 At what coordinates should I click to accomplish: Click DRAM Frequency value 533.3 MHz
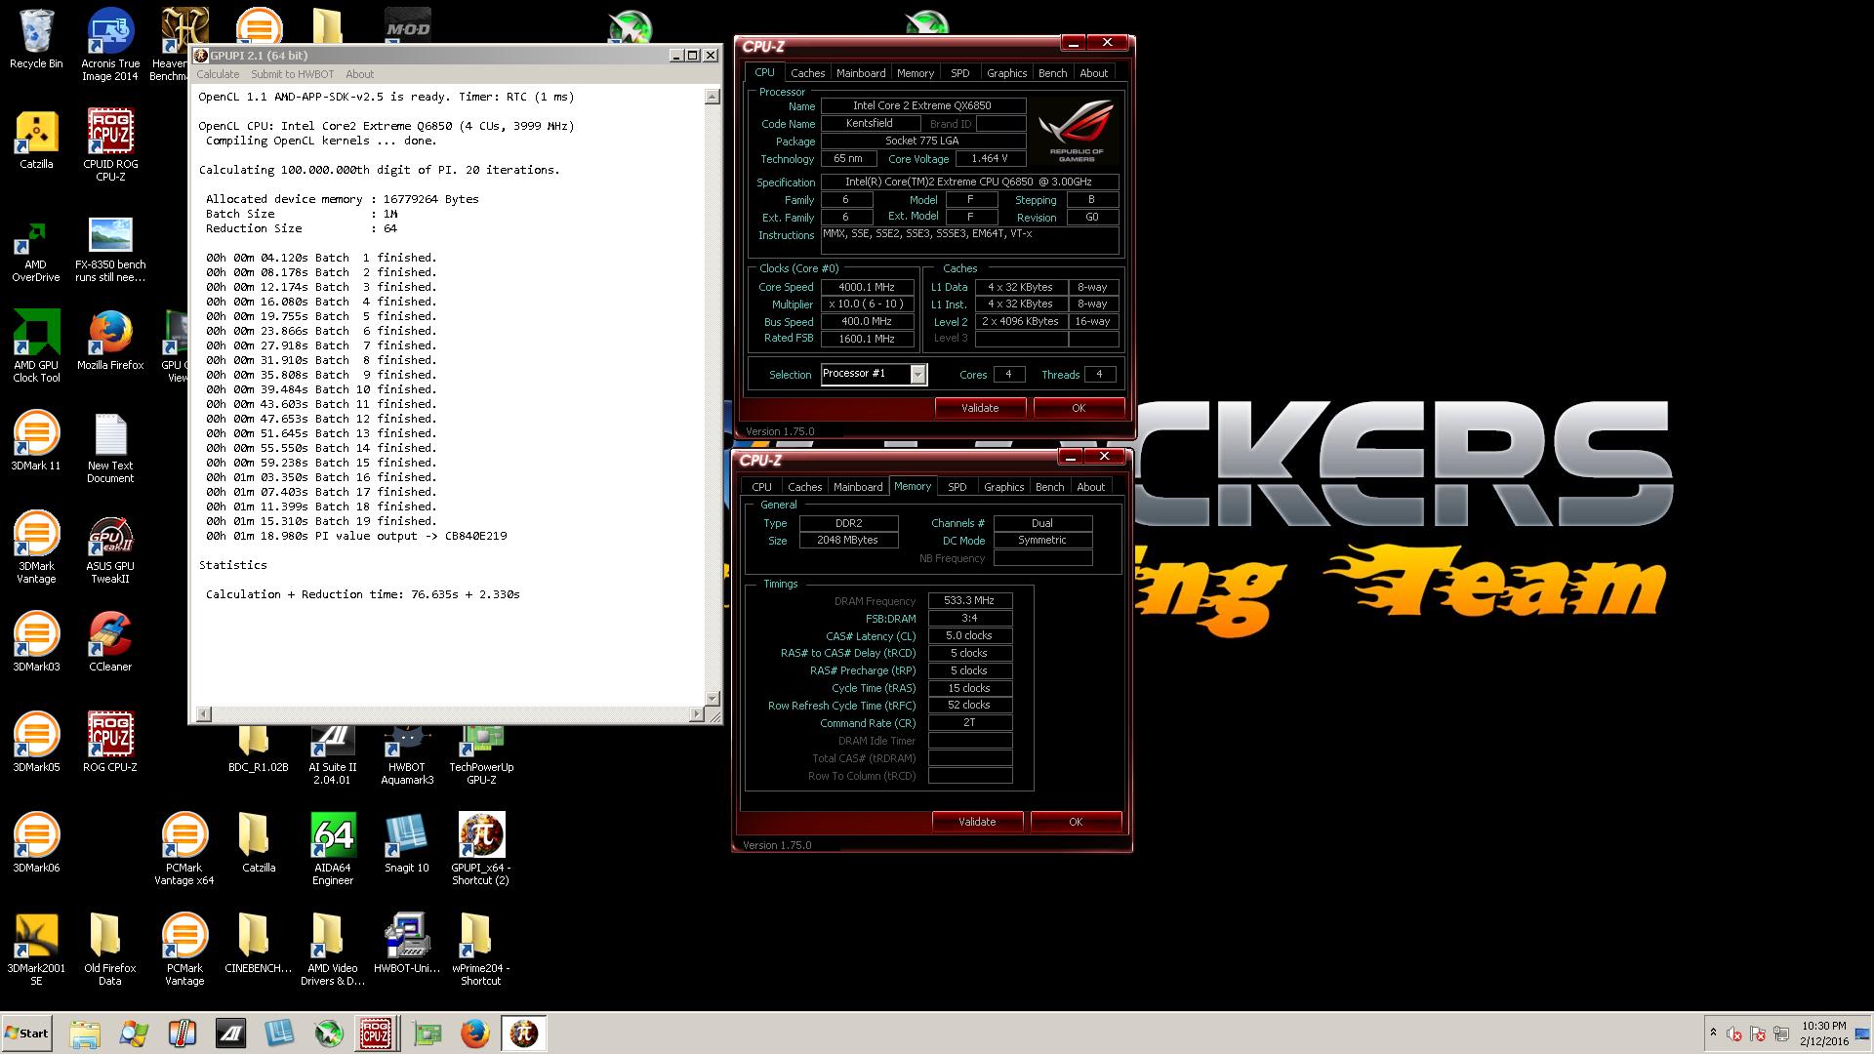click(x=969, y=601)
